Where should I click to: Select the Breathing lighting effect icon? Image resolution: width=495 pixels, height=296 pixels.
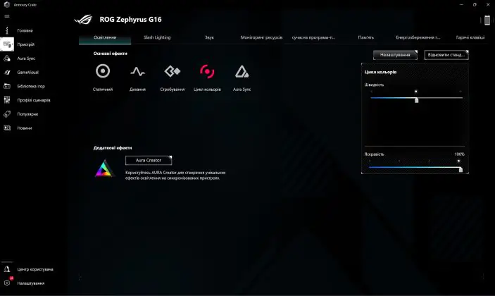point(137,71)
